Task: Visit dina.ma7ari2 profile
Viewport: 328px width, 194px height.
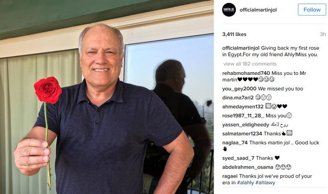Action: click(x=238, y=98)
